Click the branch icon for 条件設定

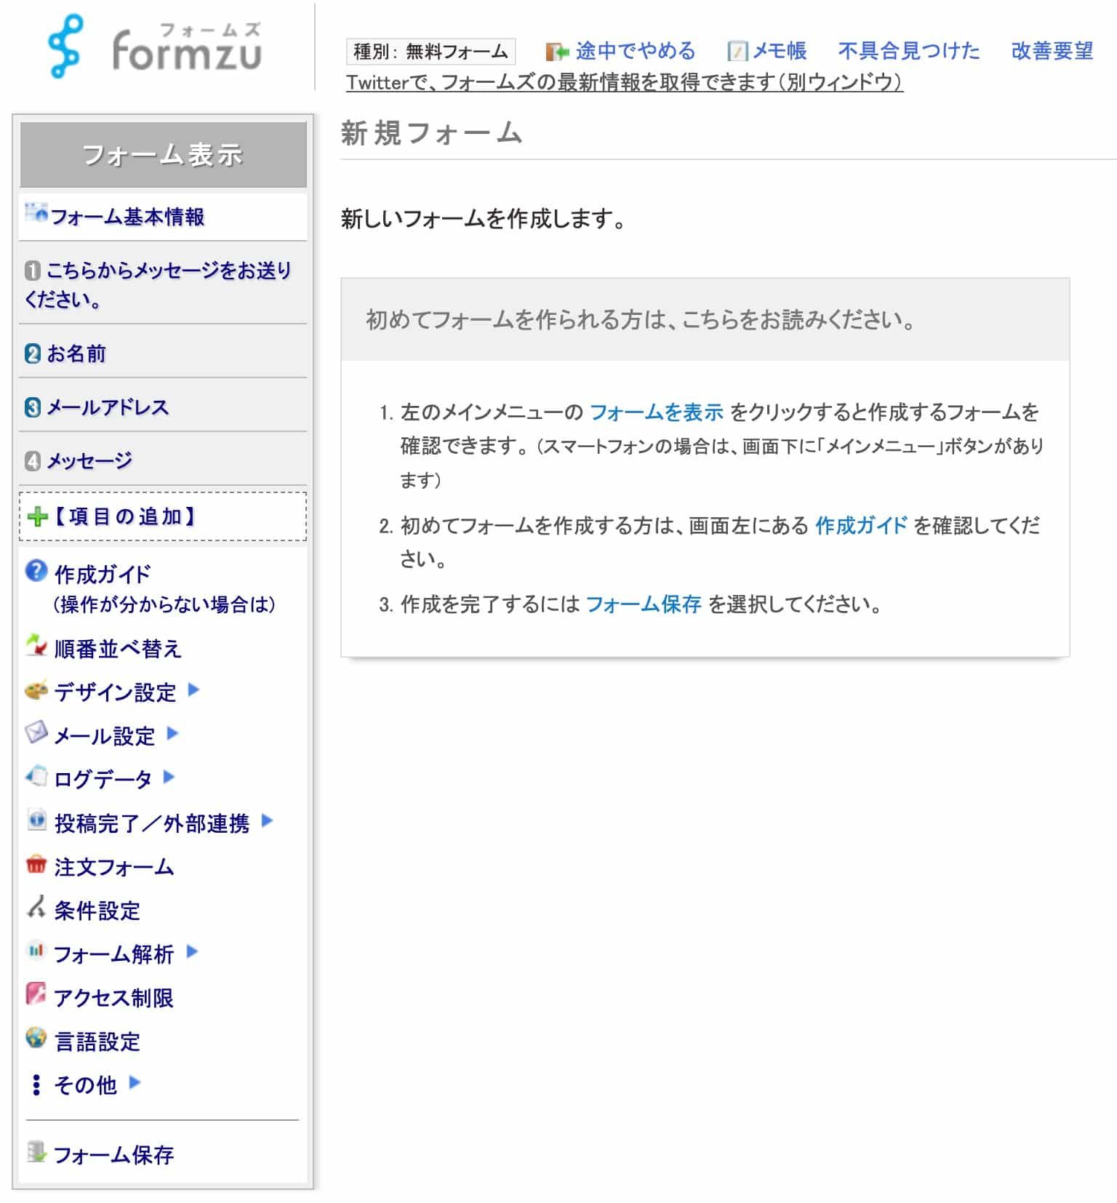click(36, 907)
